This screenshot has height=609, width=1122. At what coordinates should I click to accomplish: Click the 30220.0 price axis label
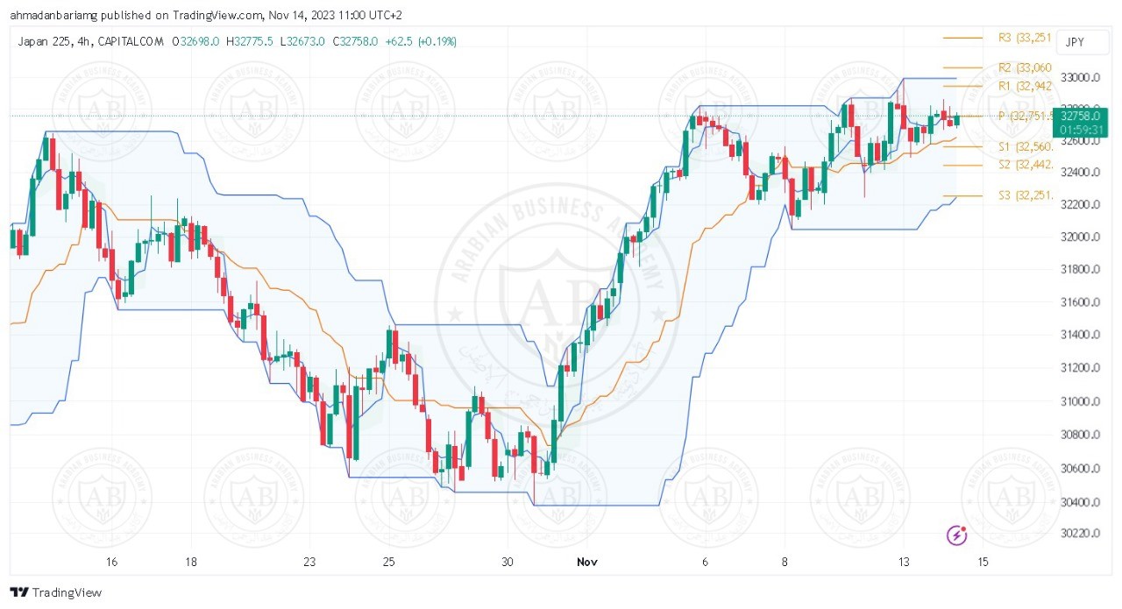1080,533
